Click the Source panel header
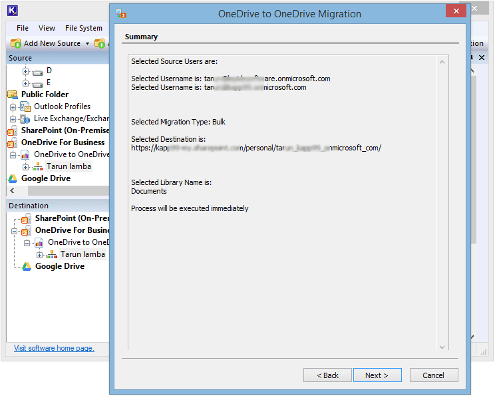 57,58
